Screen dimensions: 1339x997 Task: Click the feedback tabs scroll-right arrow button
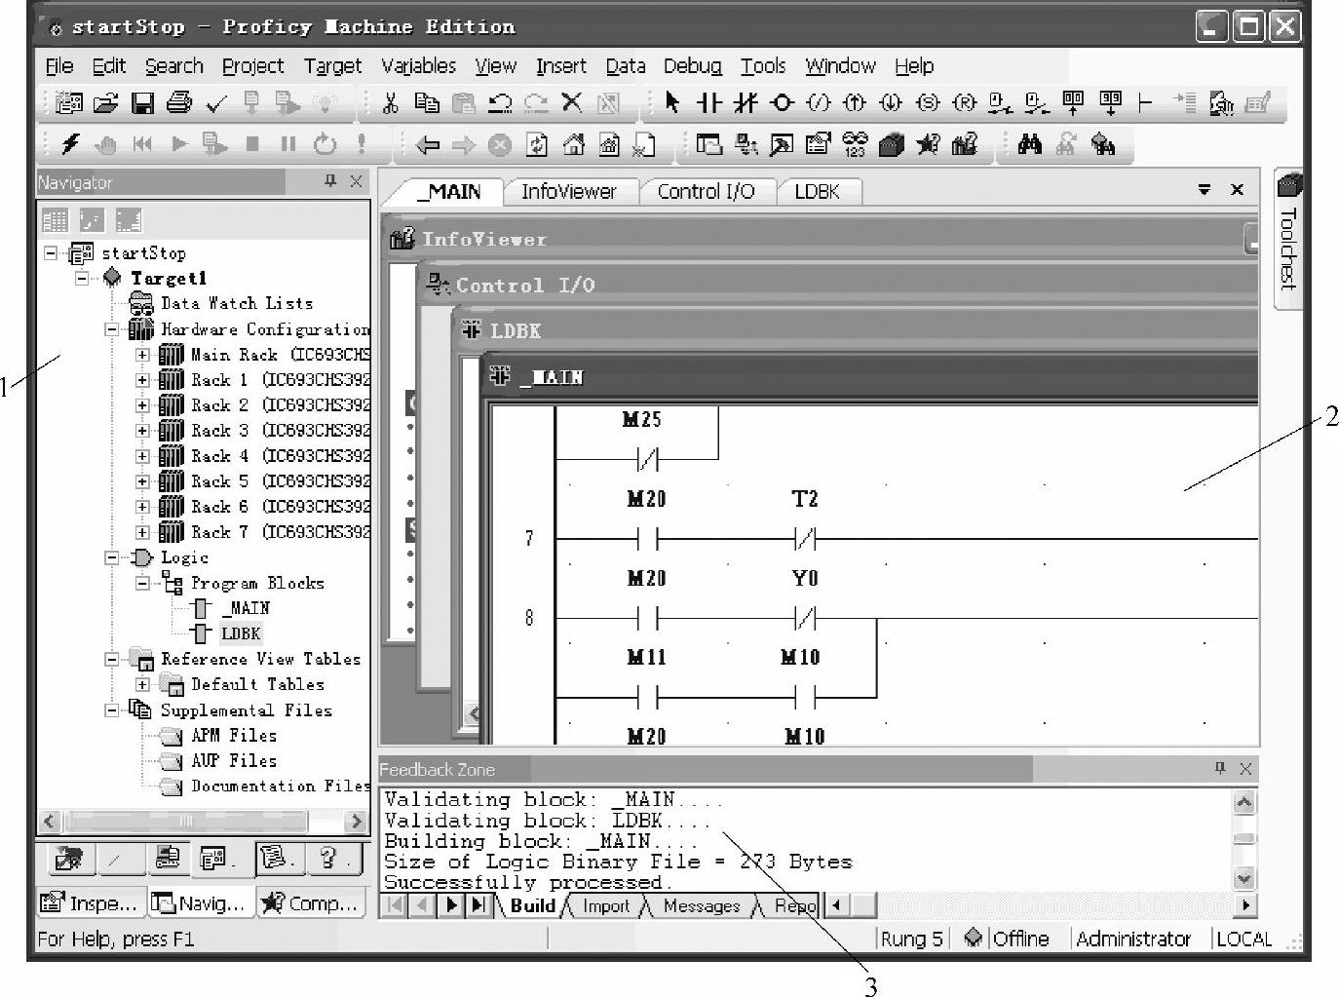click(x=451, y=905)
